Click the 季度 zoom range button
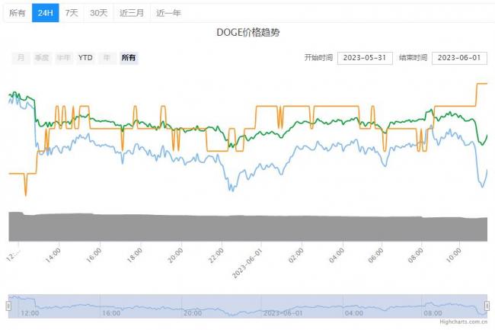495x330 pixels. coord(41,58)
